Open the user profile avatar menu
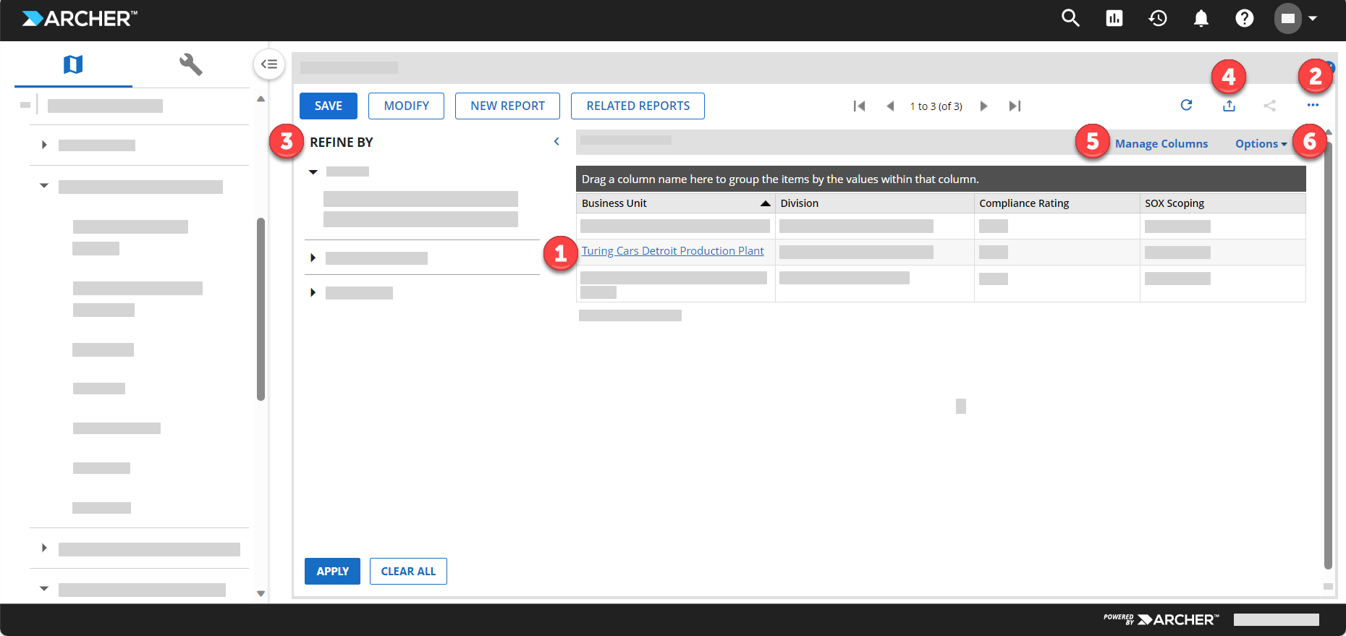This screenshot has width=1346, height=636. point(1295,18)
